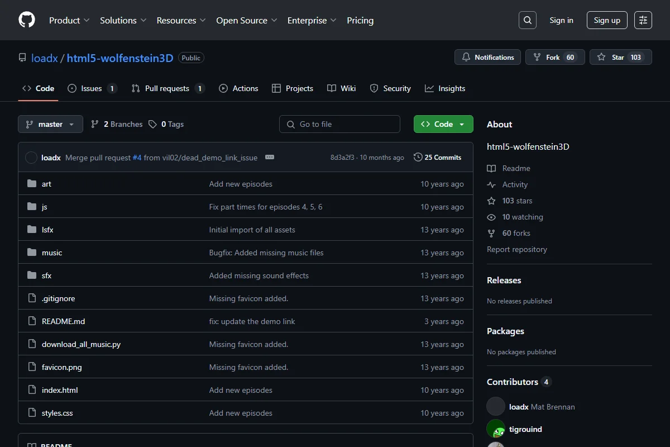
Task: Switch to the Issues tab
Action: (92, 88)
